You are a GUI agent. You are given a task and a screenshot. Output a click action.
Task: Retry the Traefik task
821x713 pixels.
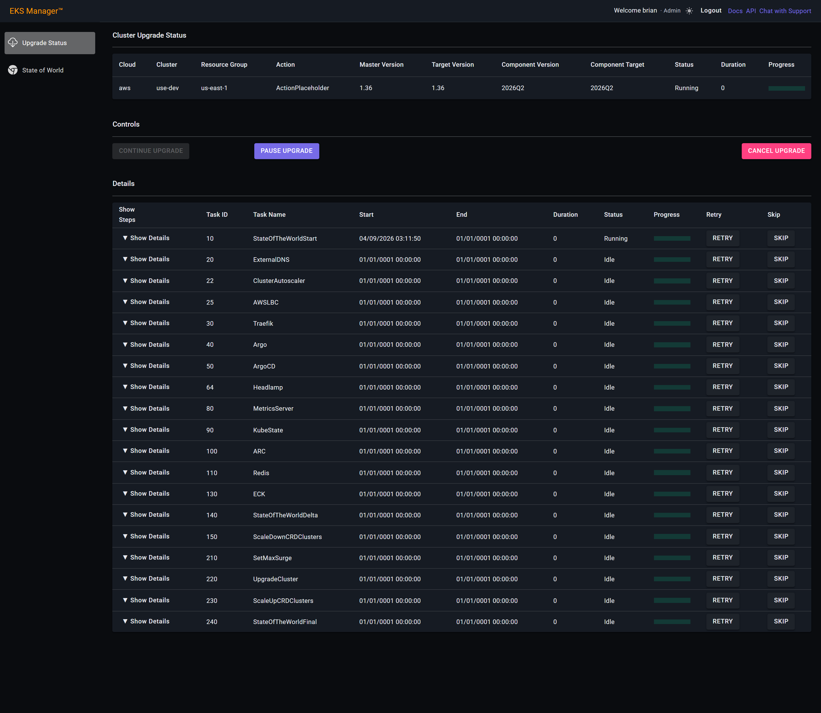coord(722,323)
